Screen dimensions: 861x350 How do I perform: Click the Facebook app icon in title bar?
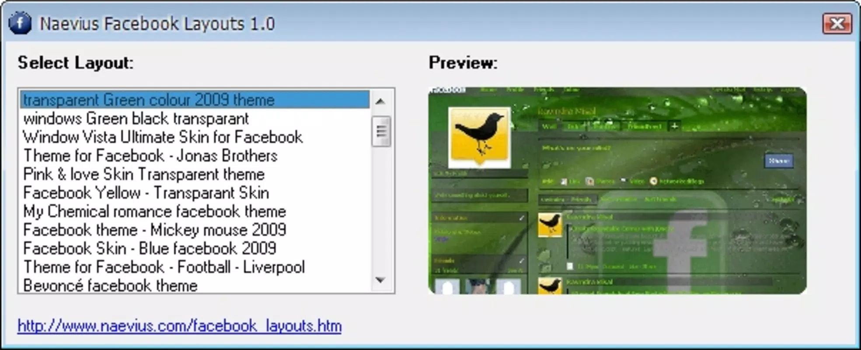pyautogui.click(x=20, y=23)
